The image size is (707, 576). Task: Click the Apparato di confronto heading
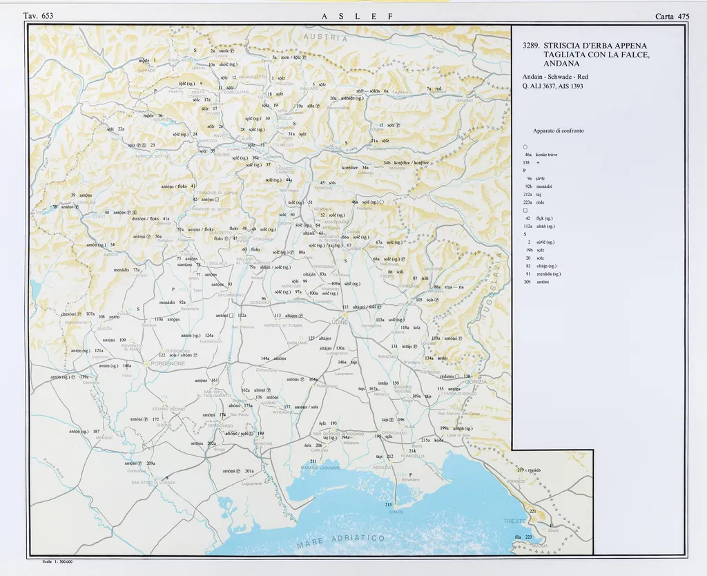558,131
